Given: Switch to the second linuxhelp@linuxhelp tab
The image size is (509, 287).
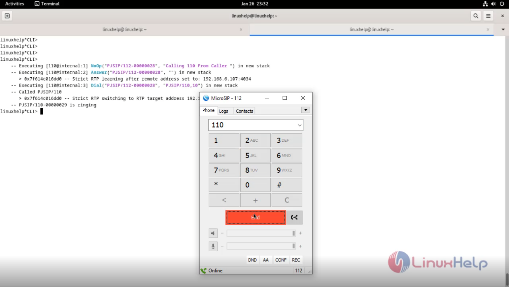Looking at the screenshot, I should point(371,29).
